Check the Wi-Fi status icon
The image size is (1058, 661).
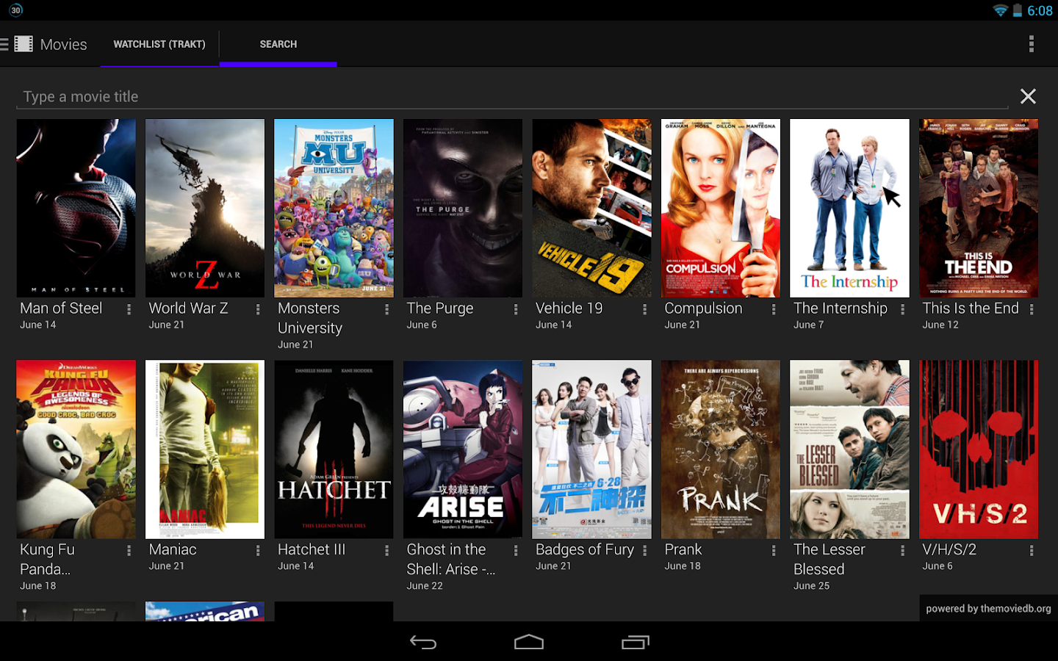(1000, 10)
